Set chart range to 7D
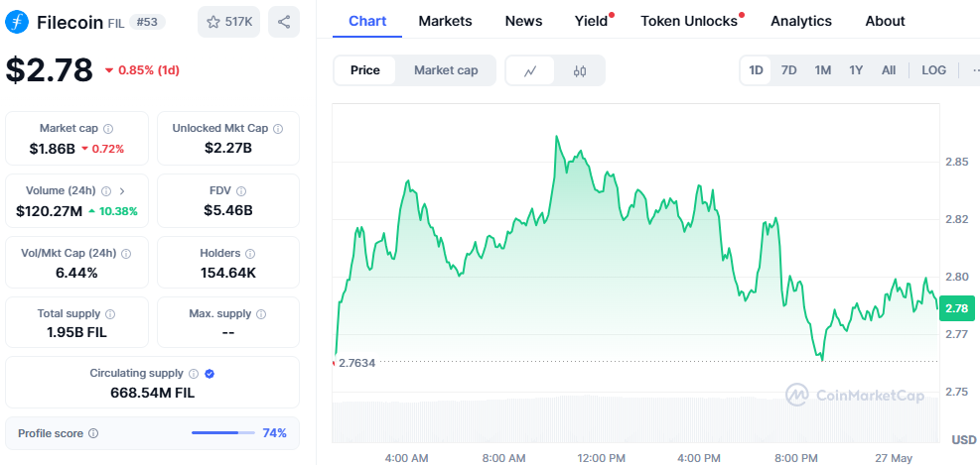The height and width of the screenshot is (465, 980). [x=788, y=70]
